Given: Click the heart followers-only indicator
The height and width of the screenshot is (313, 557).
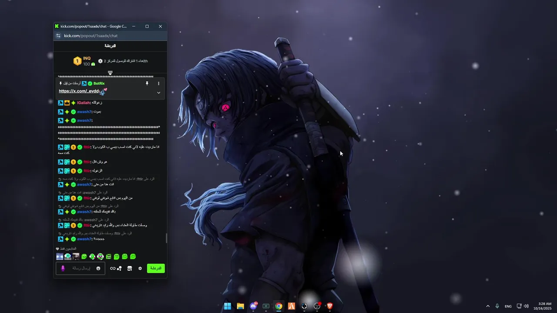Looking at the screenshot, I should 57,249.
